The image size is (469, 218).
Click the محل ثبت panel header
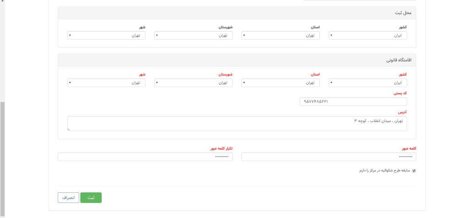point(237,13)
